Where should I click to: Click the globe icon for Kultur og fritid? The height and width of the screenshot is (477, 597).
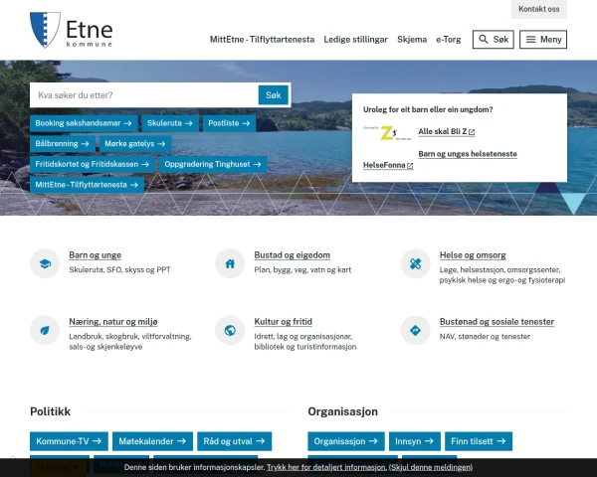coord(230,330)
